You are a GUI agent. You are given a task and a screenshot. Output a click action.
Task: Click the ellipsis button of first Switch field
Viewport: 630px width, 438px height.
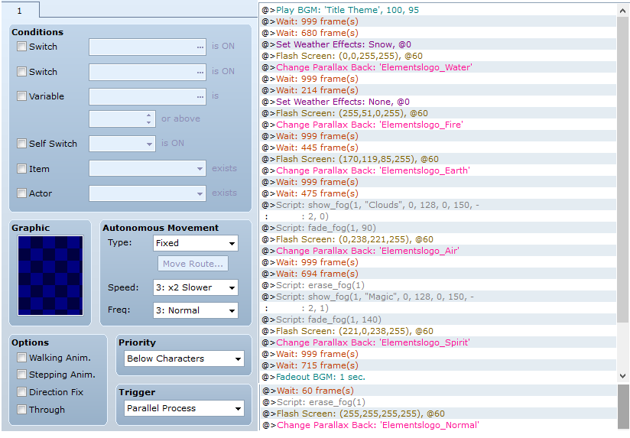(x=200, y=47)
